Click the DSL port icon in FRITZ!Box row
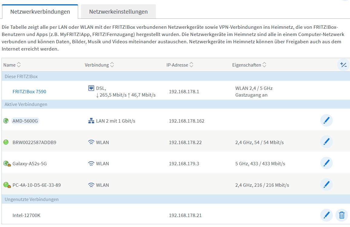 (x=91, y=88)
